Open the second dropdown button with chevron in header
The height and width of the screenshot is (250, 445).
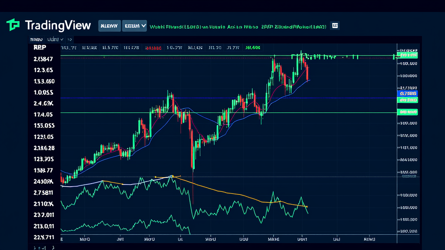[134, 26]
